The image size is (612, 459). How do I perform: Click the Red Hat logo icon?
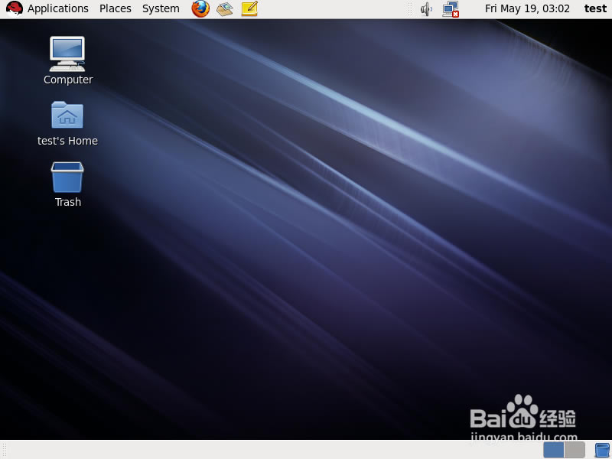pyautogui.click(x=14, y=8)
